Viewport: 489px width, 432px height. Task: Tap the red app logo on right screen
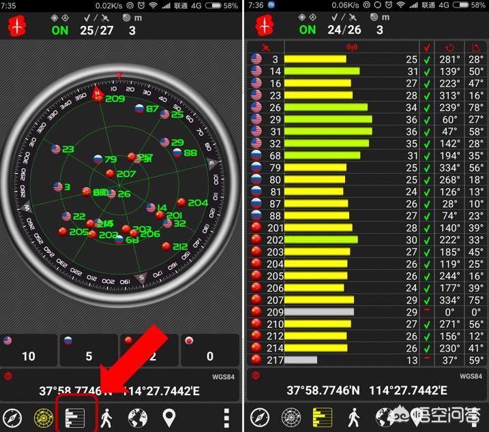265,25
